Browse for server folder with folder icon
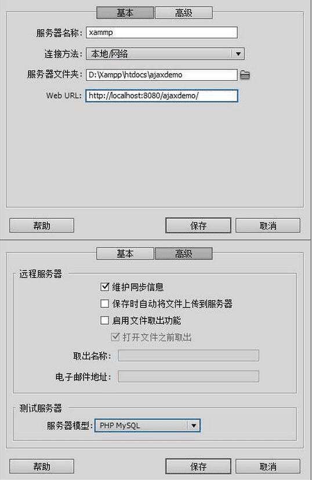The image size is (312, 480). [x=245, y=75]
